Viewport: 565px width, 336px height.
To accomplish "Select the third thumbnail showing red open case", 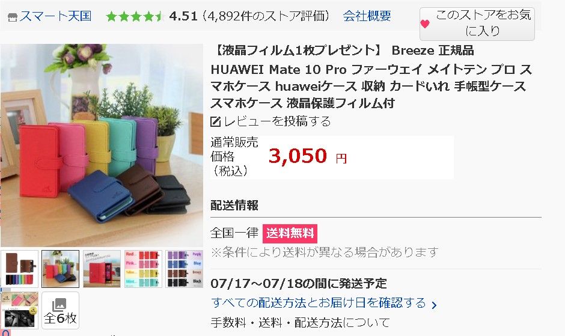I will (102, 269).
